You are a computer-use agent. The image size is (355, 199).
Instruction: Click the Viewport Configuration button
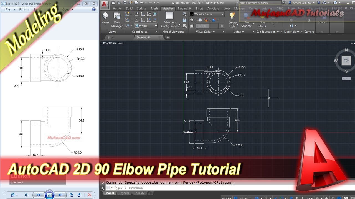(x=170, y=20)
